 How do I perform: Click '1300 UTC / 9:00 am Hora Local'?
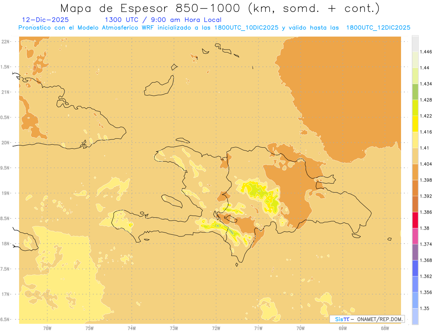[163, 20]
